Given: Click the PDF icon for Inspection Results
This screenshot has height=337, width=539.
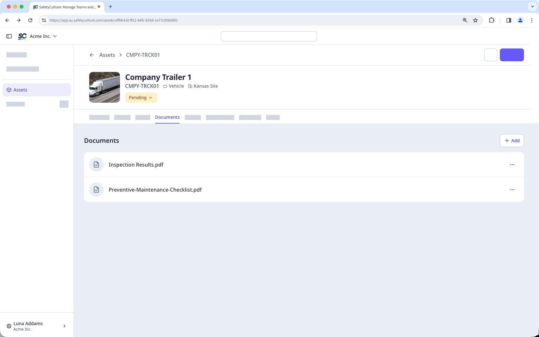Looking at the screenshot, I should click(x=96, y=165).
